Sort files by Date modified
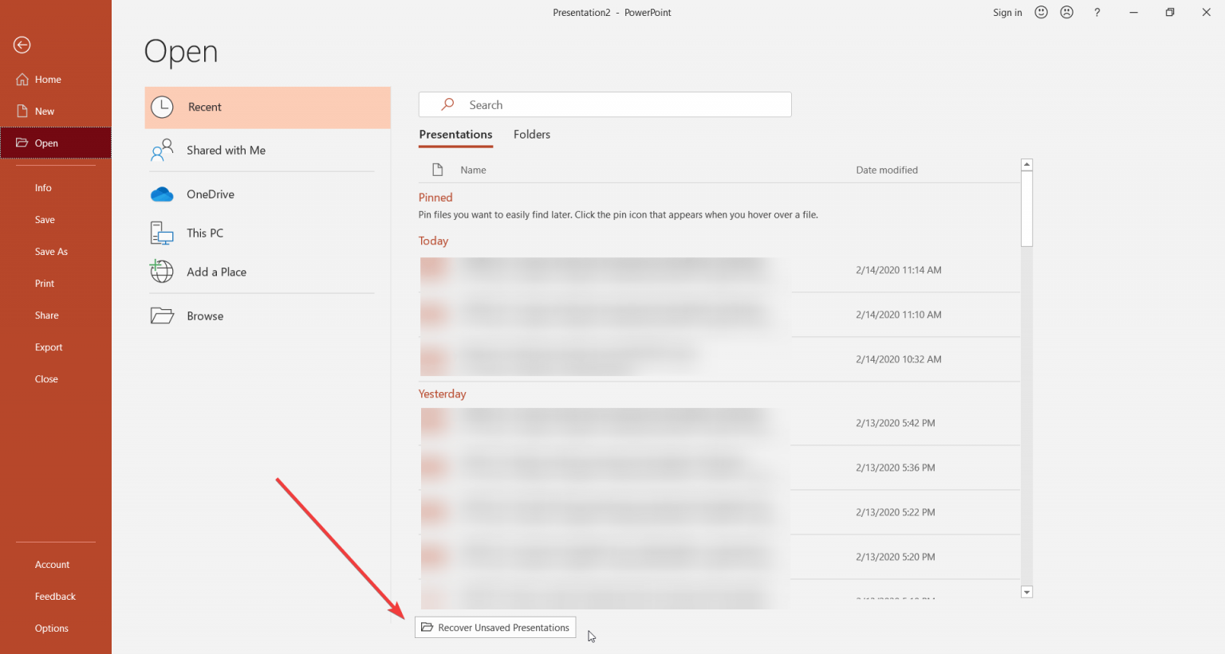This screenshot has width=1225, height=654. tap(886, 170)
